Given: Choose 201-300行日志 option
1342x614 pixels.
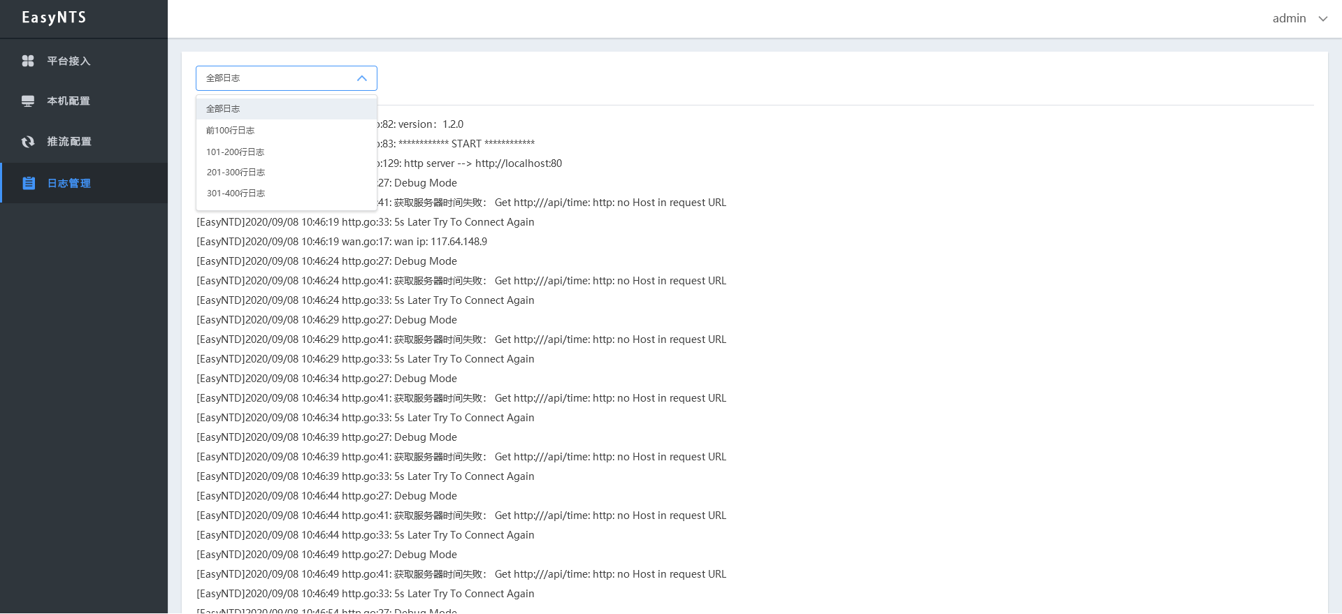Looking at the screenshot, I should (x=236, y=173).
